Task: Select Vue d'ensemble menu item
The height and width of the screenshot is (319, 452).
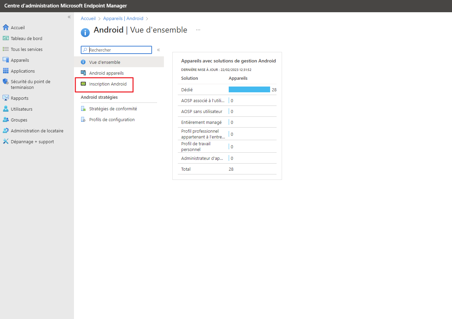Action: 119,62
